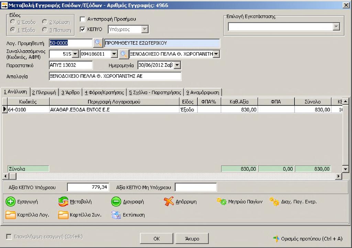The width and height of the screenshot is (352, 248).
Task: Click the red Απόρριψη X icon
Action: coord(168,201)
